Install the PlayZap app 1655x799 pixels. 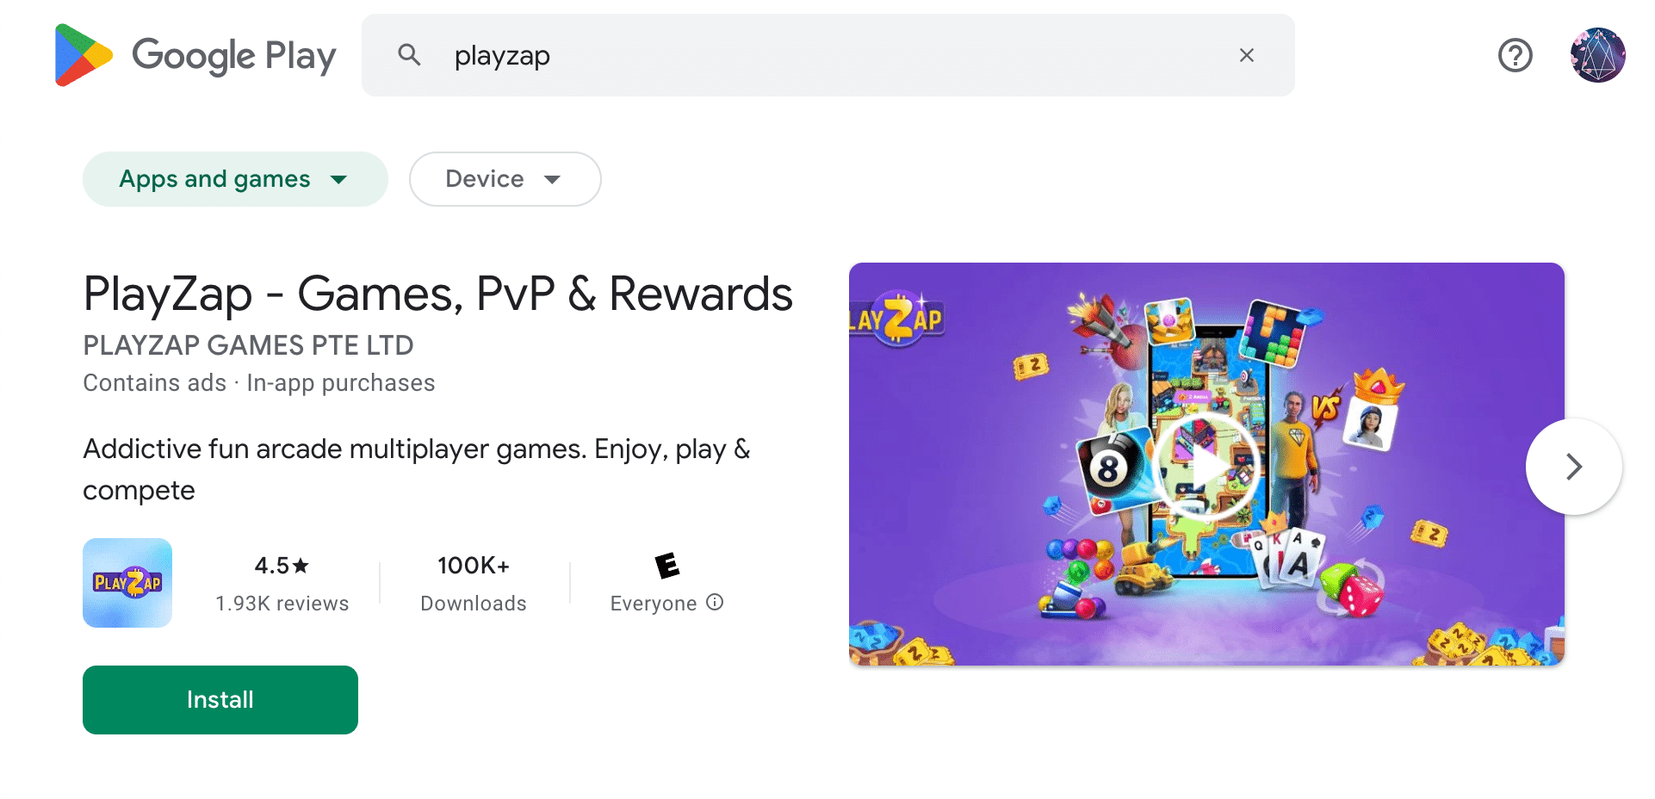pyautogui.click(x=220, y=700)
